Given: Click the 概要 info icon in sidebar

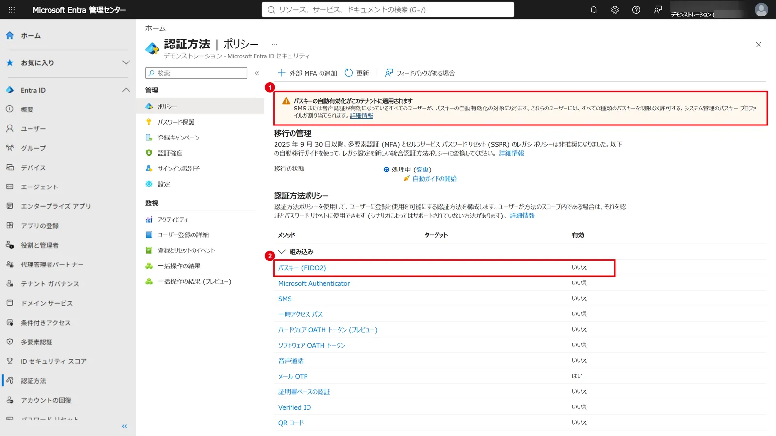Looking at the screenshot, I should 10,109.
